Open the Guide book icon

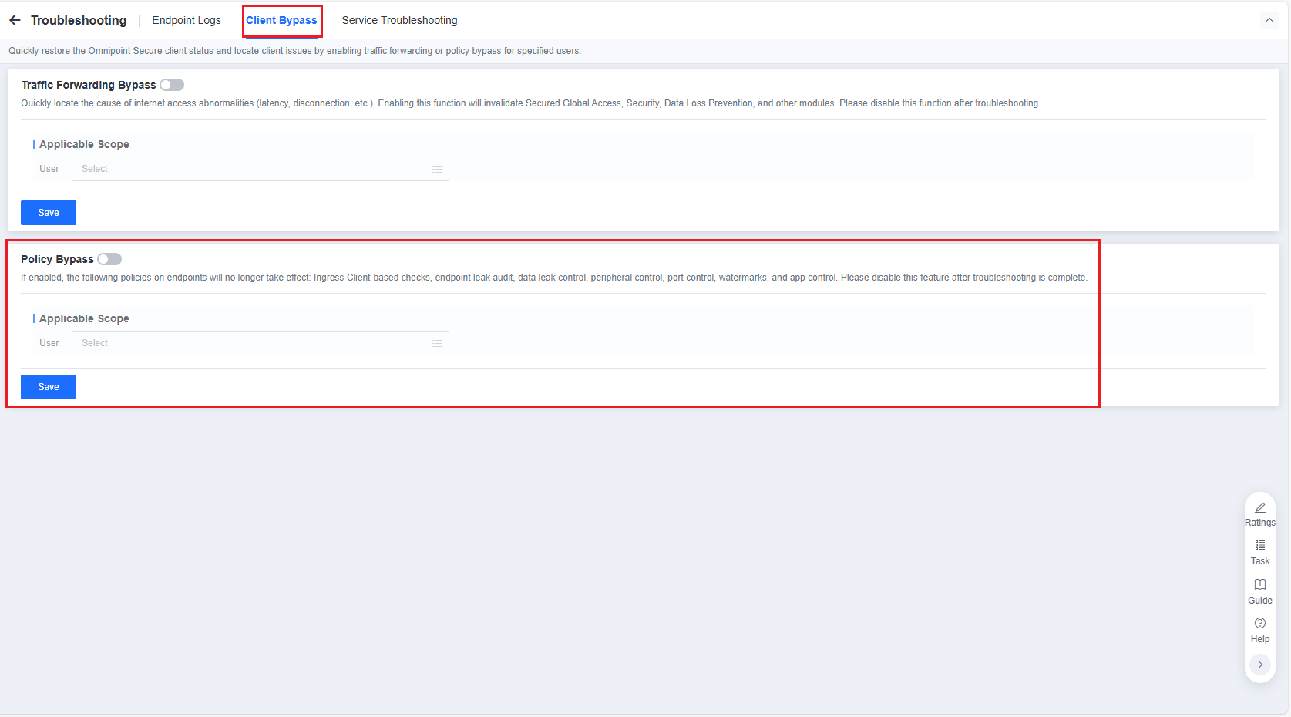coord(1260,584)
